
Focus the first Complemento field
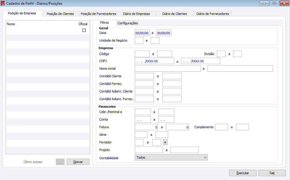[221, 127]
